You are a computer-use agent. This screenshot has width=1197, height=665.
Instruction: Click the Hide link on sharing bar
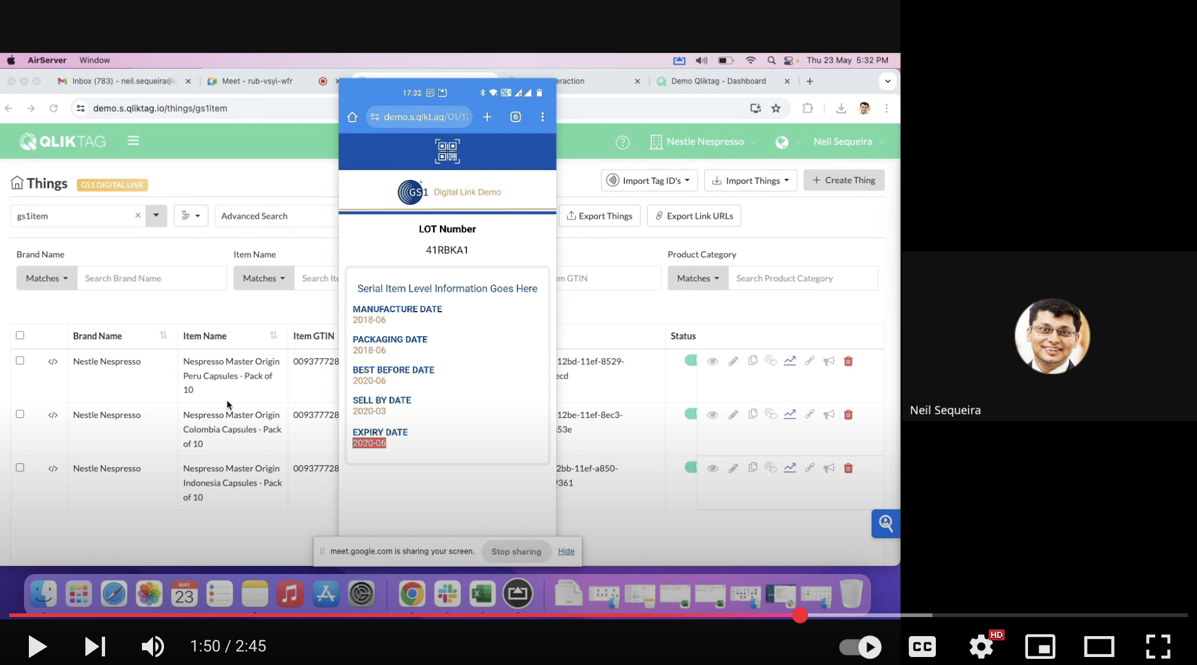tap(566, 551)
